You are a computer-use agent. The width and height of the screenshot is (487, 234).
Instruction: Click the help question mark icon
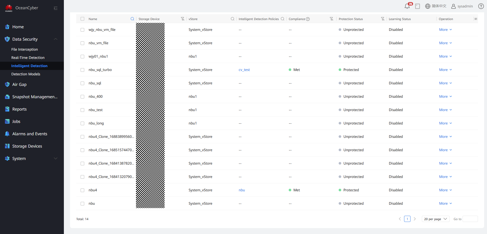click(x=481, y=6)
